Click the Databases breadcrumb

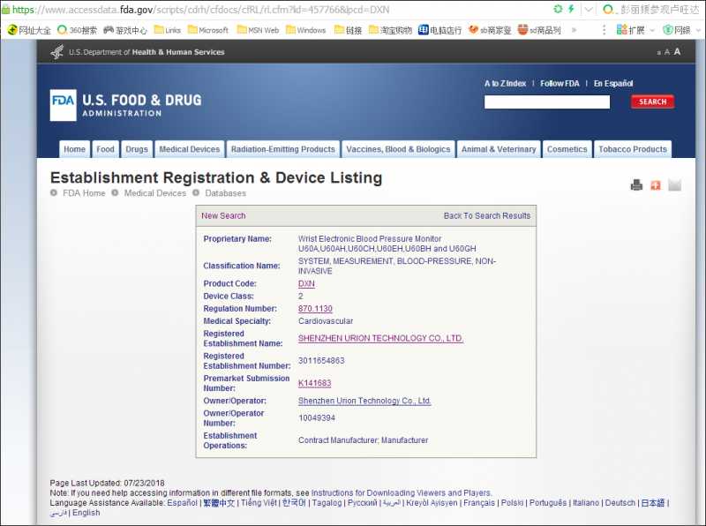click(x=226, y=193)
